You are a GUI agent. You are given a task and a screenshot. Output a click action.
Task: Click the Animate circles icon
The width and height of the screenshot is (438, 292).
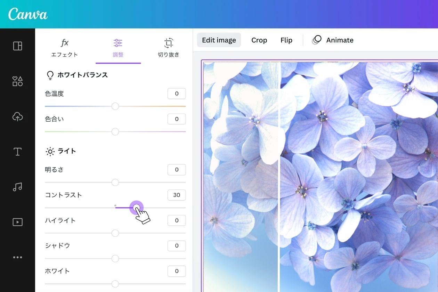coord(317,40)
